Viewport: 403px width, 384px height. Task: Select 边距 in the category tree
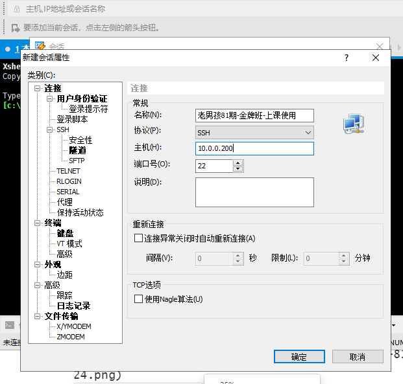(x=64, y=275)
